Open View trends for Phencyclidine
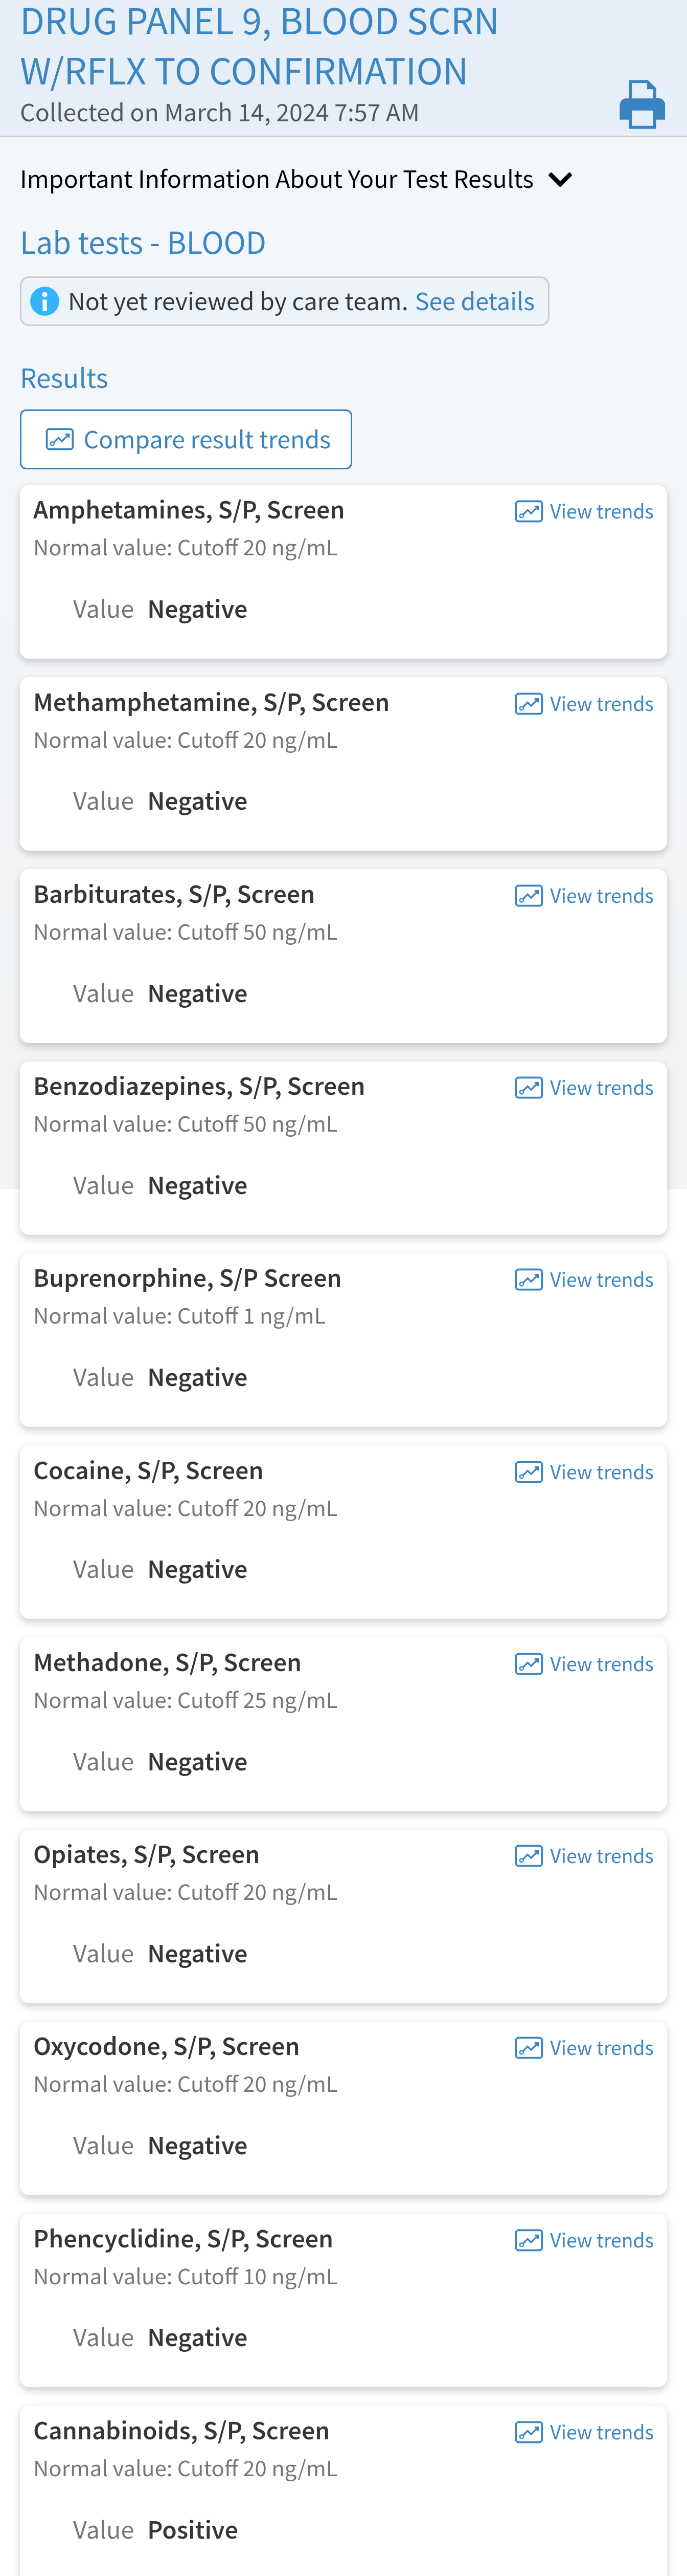This screenshot has height=2576, width=687. (601, 2240)
